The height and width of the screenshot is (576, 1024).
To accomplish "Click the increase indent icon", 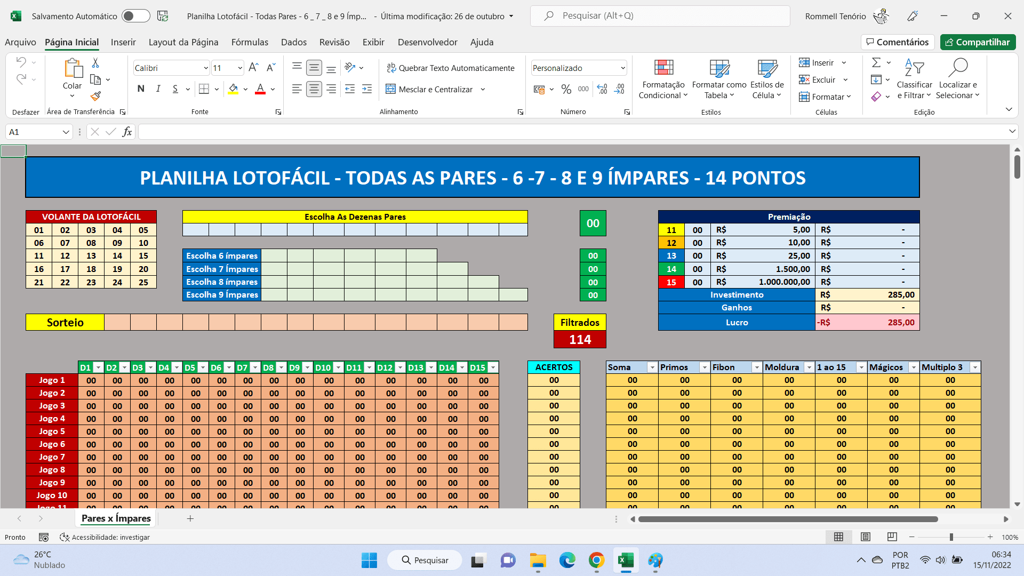I will 367,89.
